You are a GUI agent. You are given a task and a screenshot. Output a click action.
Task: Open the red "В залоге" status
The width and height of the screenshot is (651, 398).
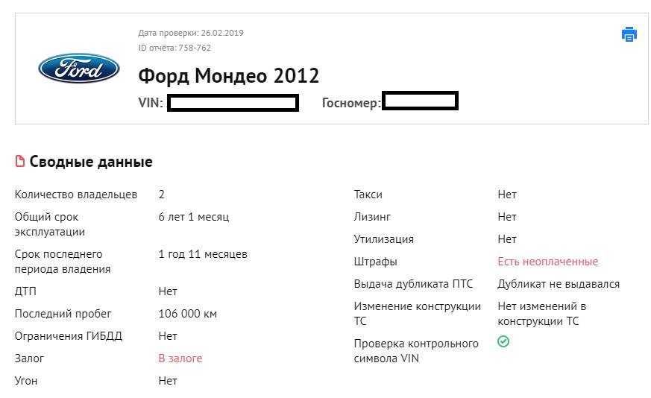click(x=180, y=358)
